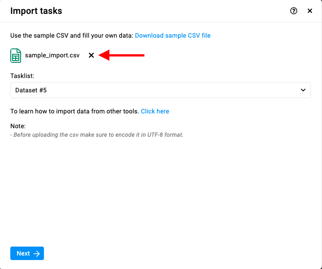The width and height of the screenshot is (322, 269).
Task: Click the Import tasks dialog title
Action: [36, 11]
